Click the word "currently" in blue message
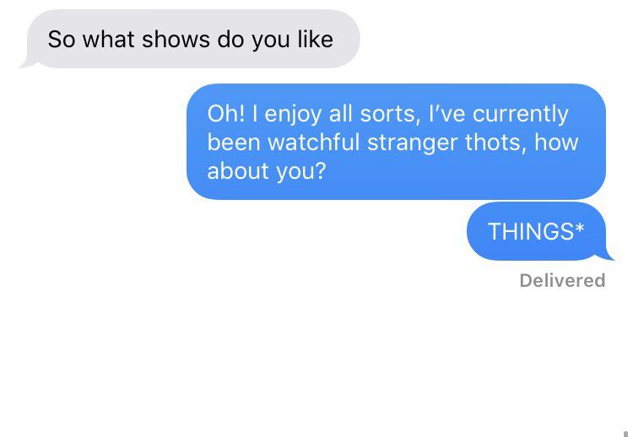Viewport: 633px width, 437px height. click(x=521, y=114)
